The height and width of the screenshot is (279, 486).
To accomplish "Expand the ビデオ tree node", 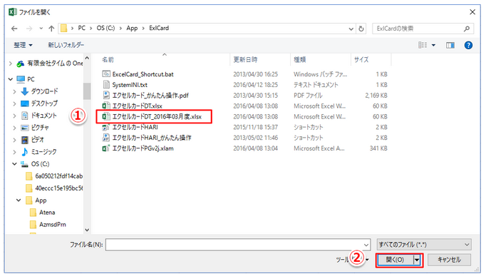I will tap(14, 140).
